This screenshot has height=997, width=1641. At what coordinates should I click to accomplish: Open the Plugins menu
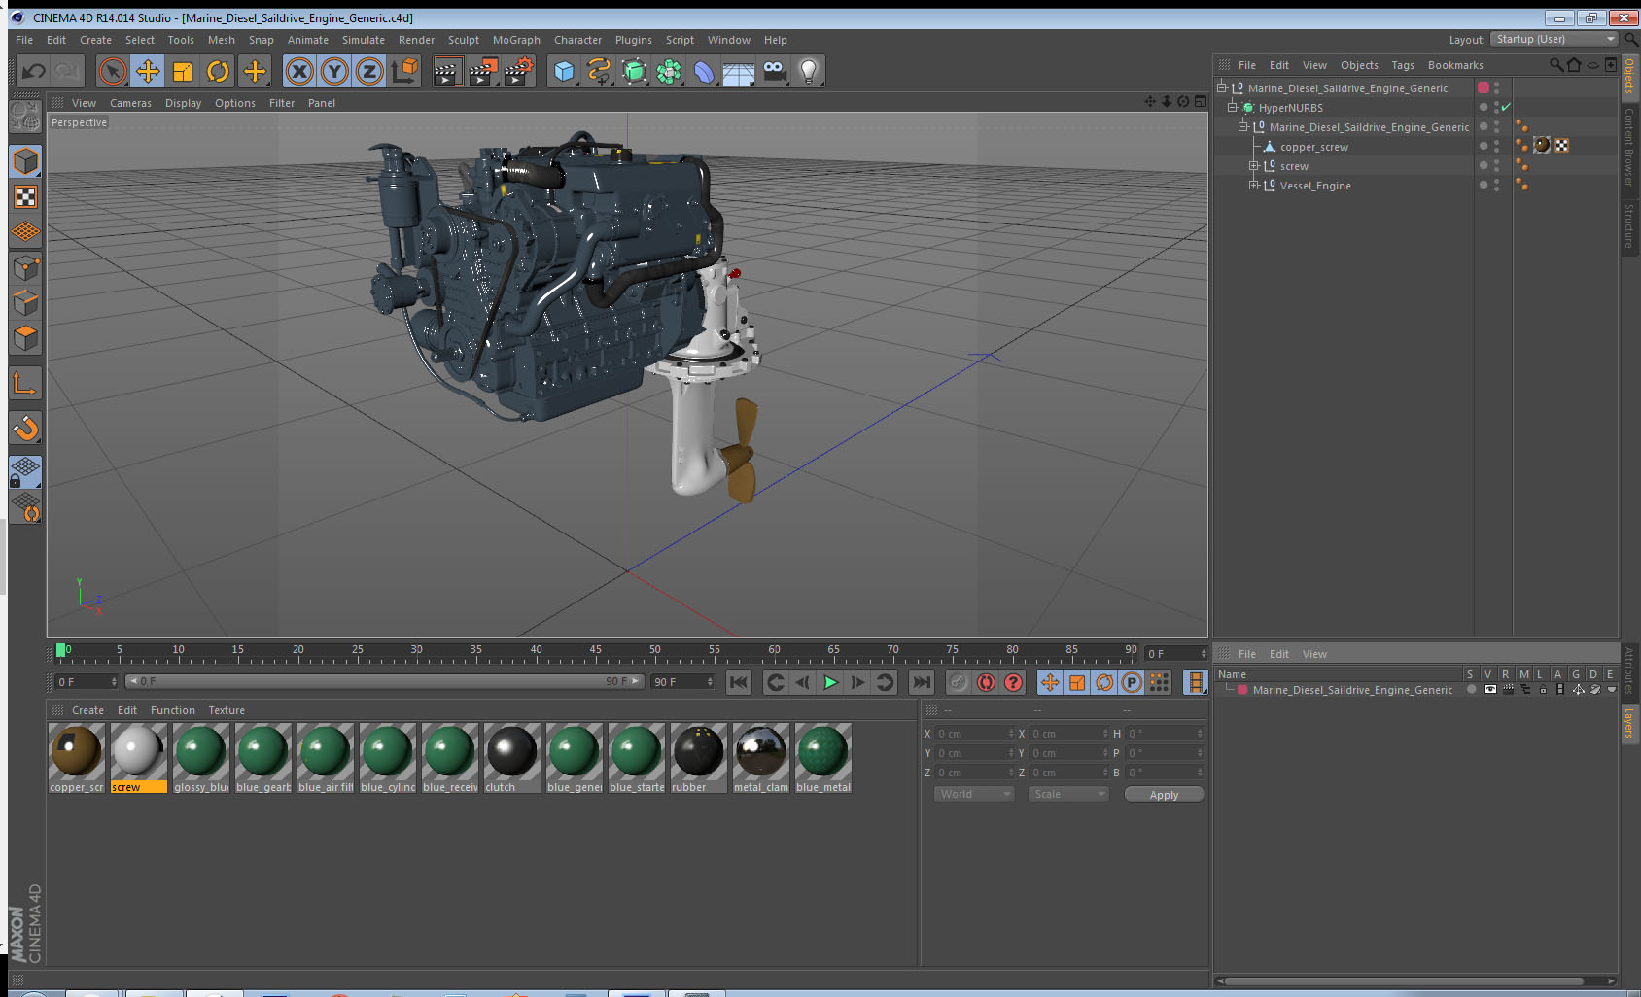coord(634,40)
